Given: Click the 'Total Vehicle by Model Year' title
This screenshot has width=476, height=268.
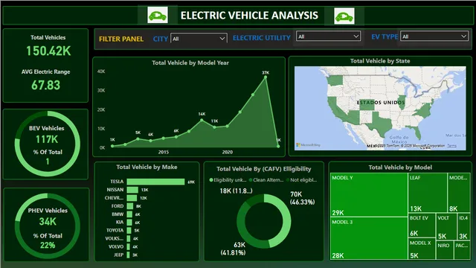Looking at the screenshot, I should [190, 63].
